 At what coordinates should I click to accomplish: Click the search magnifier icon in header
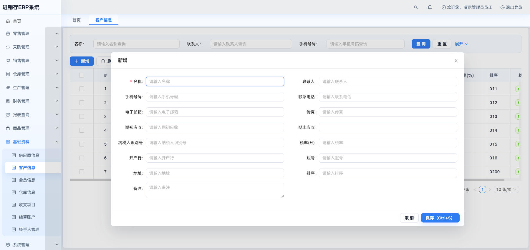point(416,7)
